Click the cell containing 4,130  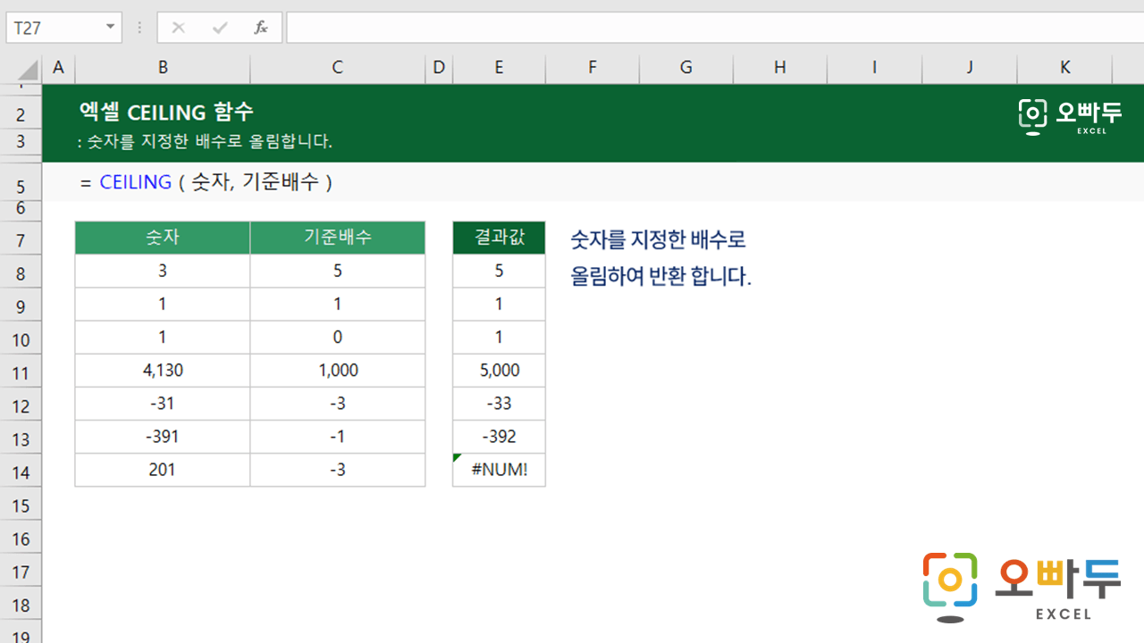[163, 370]
